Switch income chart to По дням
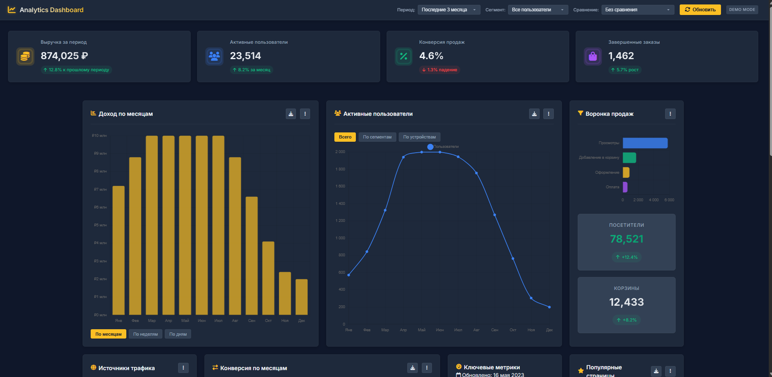 [x=178, y=334]
